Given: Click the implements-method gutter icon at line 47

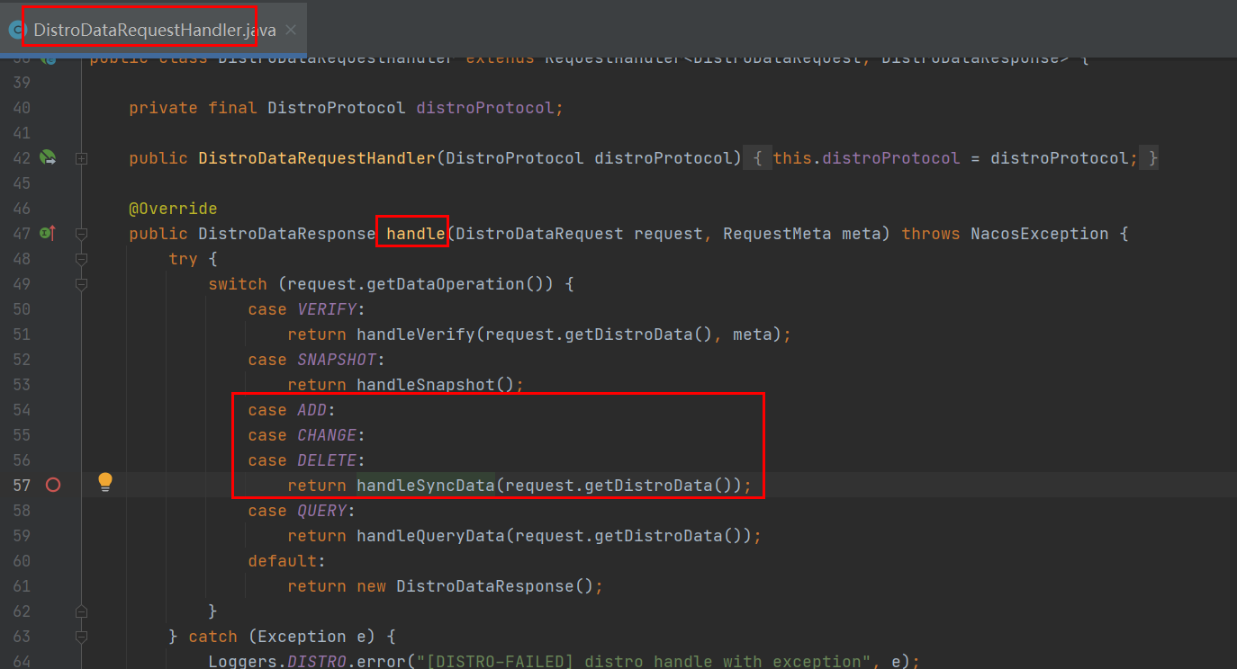Looking at the screenshot, I should (48, 233).
